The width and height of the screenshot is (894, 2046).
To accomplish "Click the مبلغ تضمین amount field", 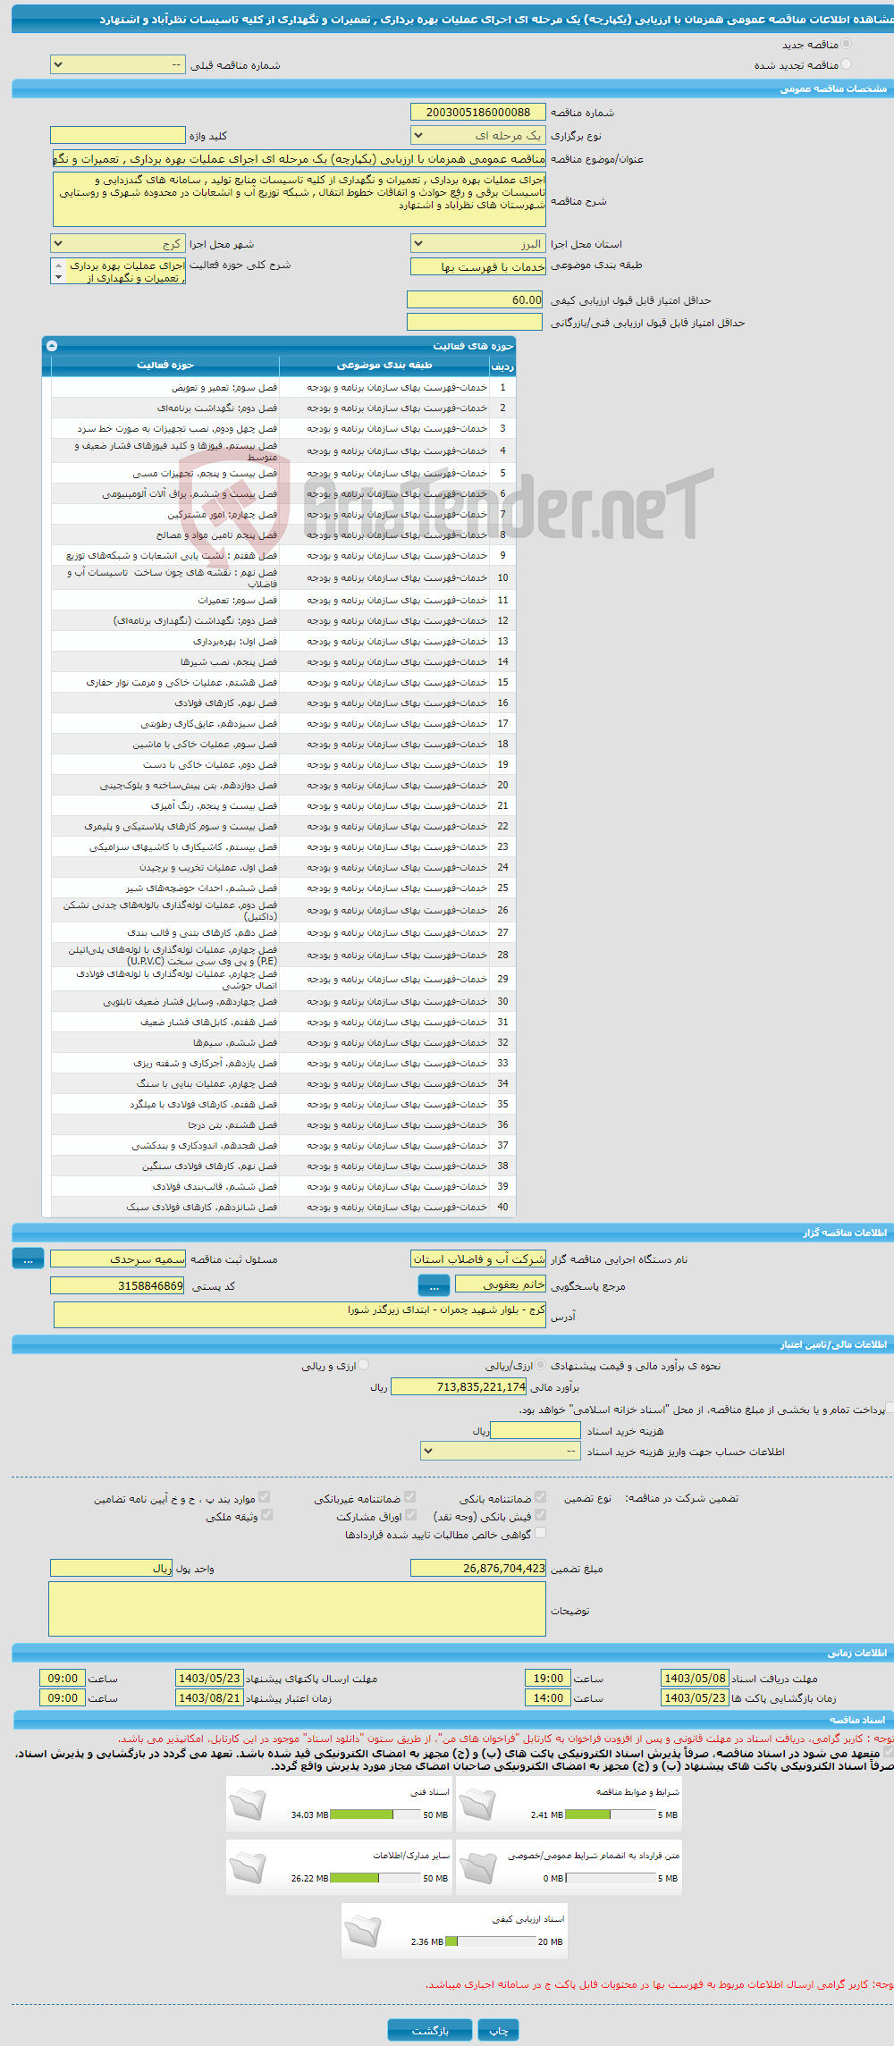I will click(477, 1568).
